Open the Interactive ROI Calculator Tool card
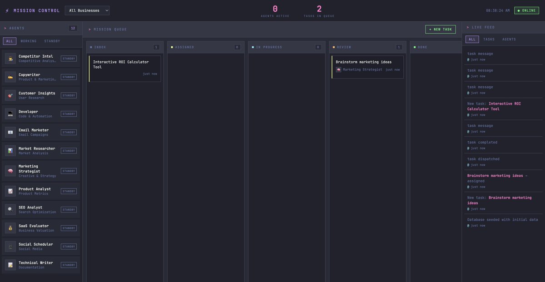The height and width of the screenshot is (282, 545). point(124,69)
